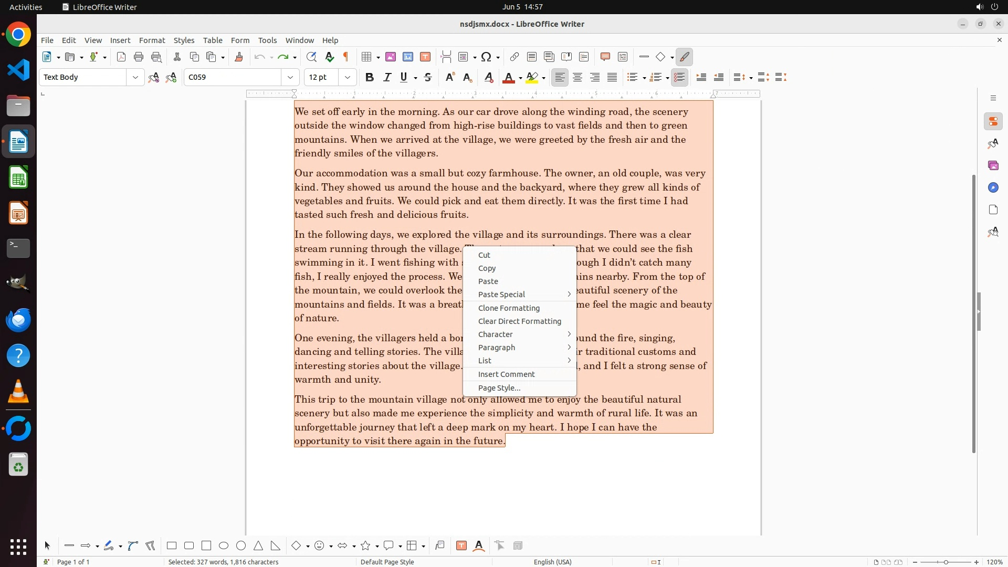Expand the paragraph style dropdown
This screenshot has height=567, width=1008.
(x=135, y=78)
